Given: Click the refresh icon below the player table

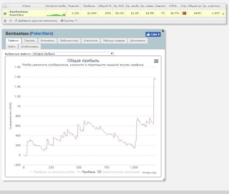Looking at the screenshot, I should pos(11,21).
